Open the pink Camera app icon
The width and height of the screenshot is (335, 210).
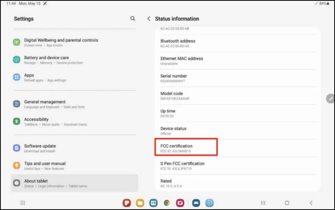coord(180,203)
